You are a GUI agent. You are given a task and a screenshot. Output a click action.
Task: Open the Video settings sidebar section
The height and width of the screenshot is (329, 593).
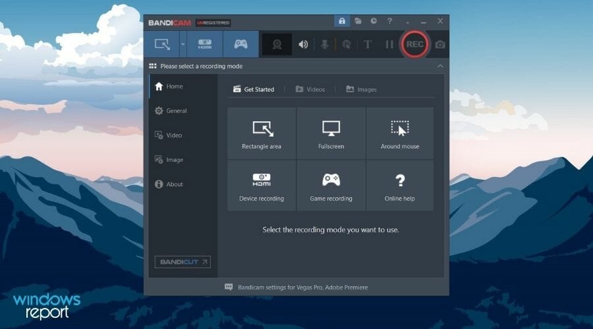click(183, 136)
